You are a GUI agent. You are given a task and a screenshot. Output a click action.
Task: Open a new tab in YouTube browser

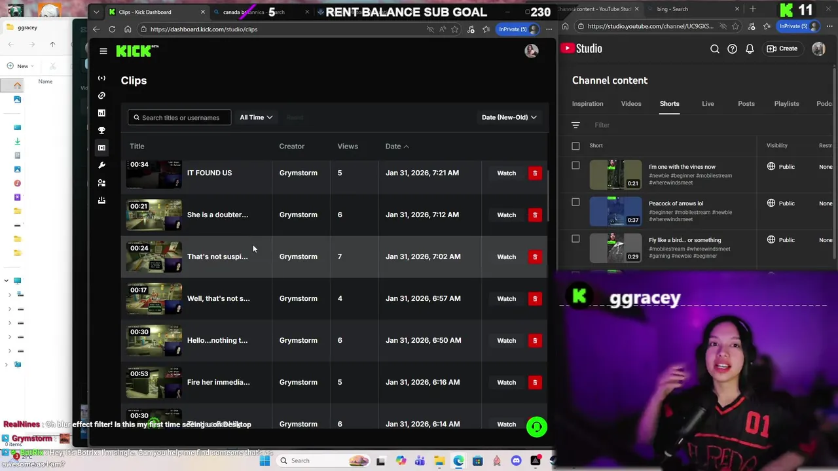tap(752, 9)
